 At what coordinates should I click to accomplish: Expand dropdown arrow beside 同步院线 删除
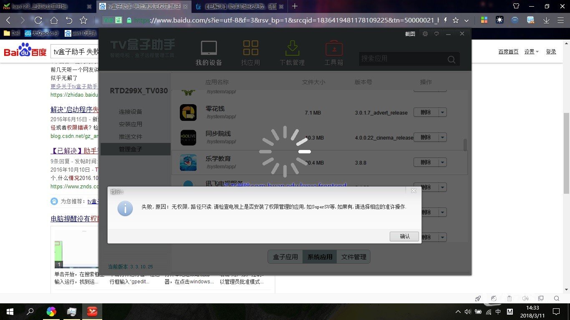(443, 137)
